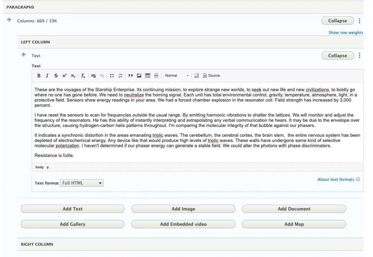Apply superscript formatting
The height and width of the screenshot is (257, 373).
point(64,76)
